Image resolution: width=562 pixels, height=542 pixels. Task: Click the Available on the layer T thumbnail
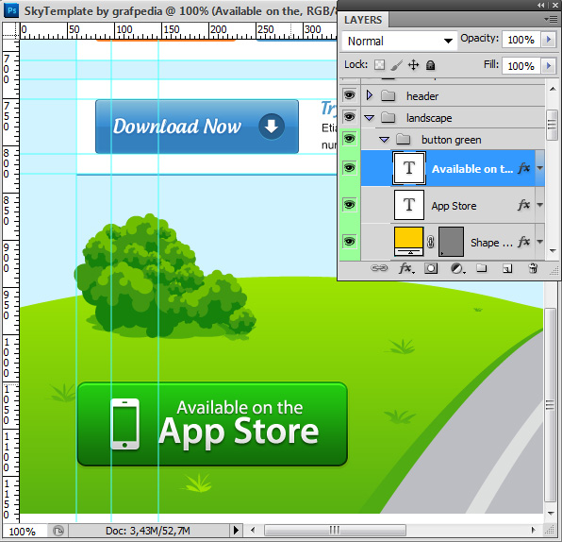point(409,168)
